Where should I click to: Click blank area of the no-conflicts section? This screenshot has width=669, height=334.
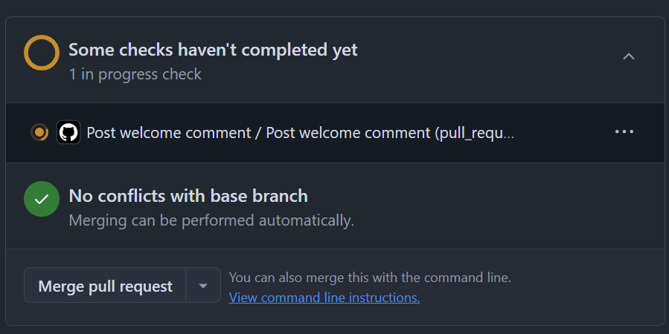click(506, 206)
